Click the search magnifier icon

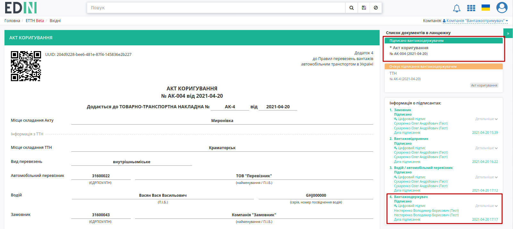pos(351,8)
